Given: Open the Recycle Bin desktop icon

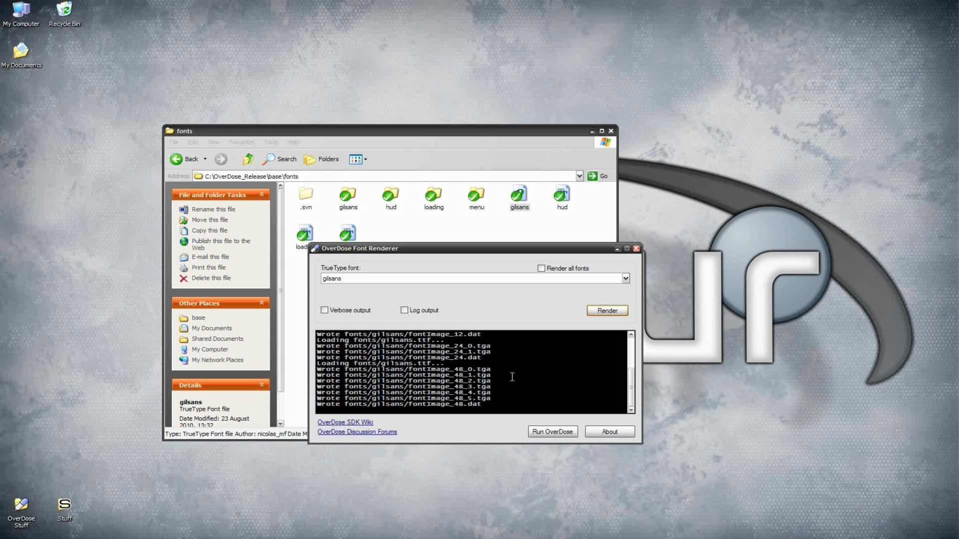Looking at the screenshot, I should point(64,14).
